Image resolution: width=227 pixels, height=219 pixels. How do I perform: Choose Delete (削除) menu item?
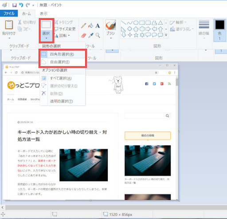[x=63, y=94]
